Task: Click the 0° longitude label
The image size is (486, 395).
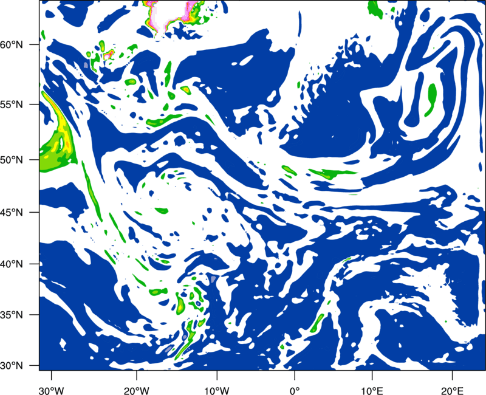Action: [295, 390]
